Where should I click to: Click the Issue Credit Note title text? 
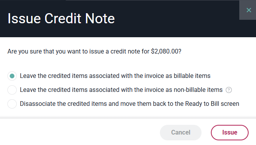pyautogui.click(x=61, y=19)
